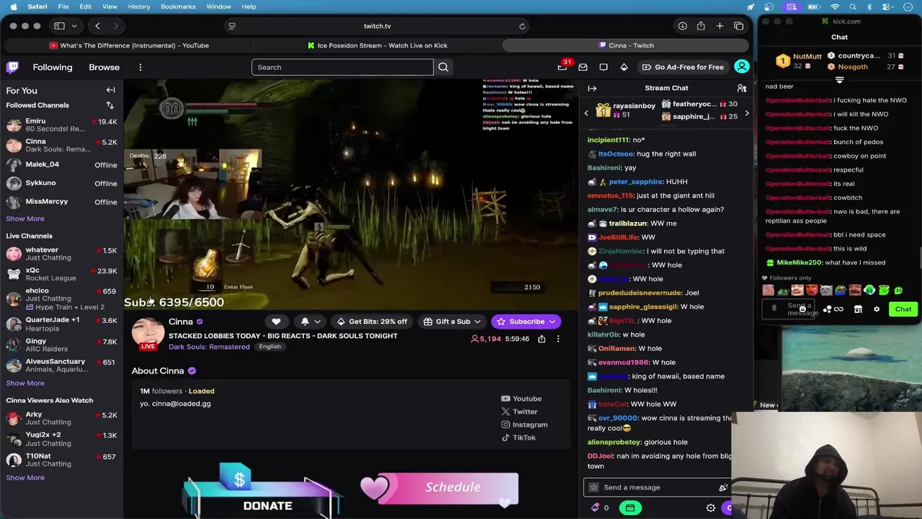This screenshot has width=922, height=519.
Task: Toggle Cinna notifications bell
Action: pyautogui.click(x=305, y=321)
